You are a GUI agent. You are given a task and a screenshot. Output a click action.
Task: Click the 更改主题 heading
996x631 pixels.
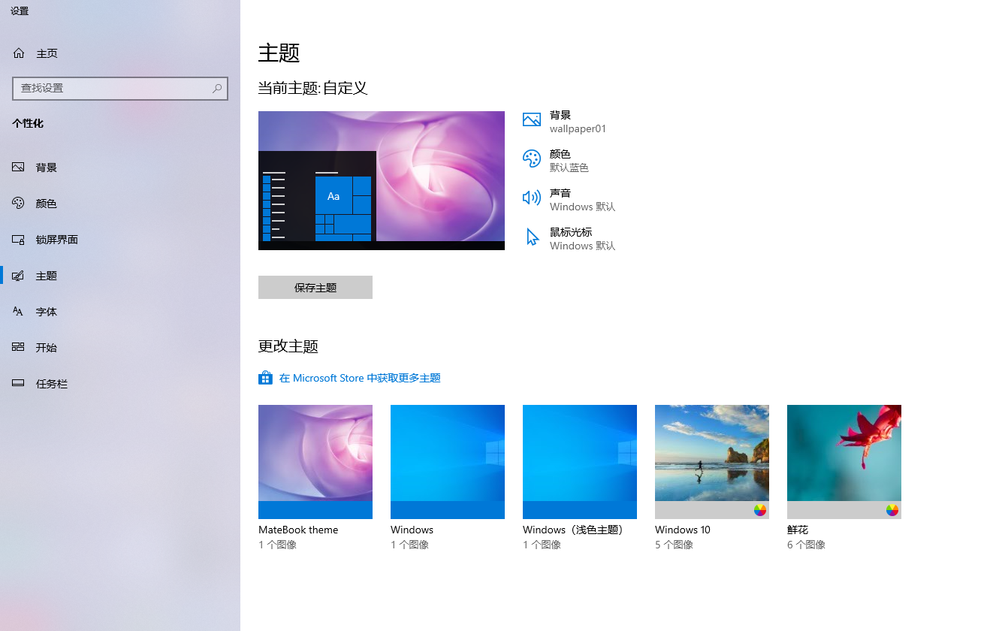(x=288, y=346)
